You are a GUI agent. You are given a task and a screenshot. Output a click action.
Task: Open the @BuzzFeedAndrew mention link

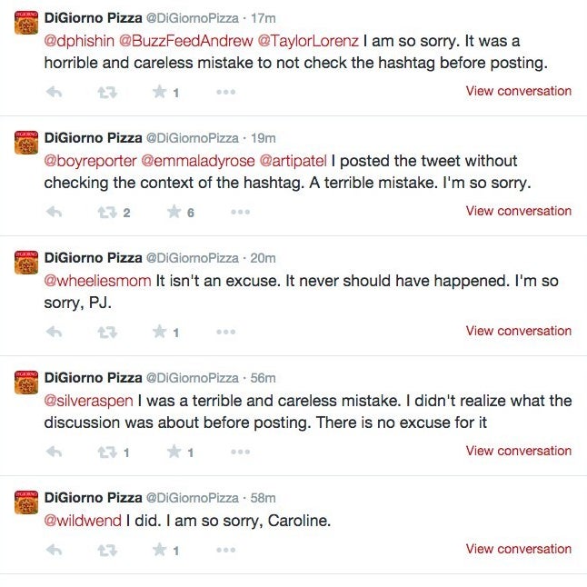tap(190, 41)
